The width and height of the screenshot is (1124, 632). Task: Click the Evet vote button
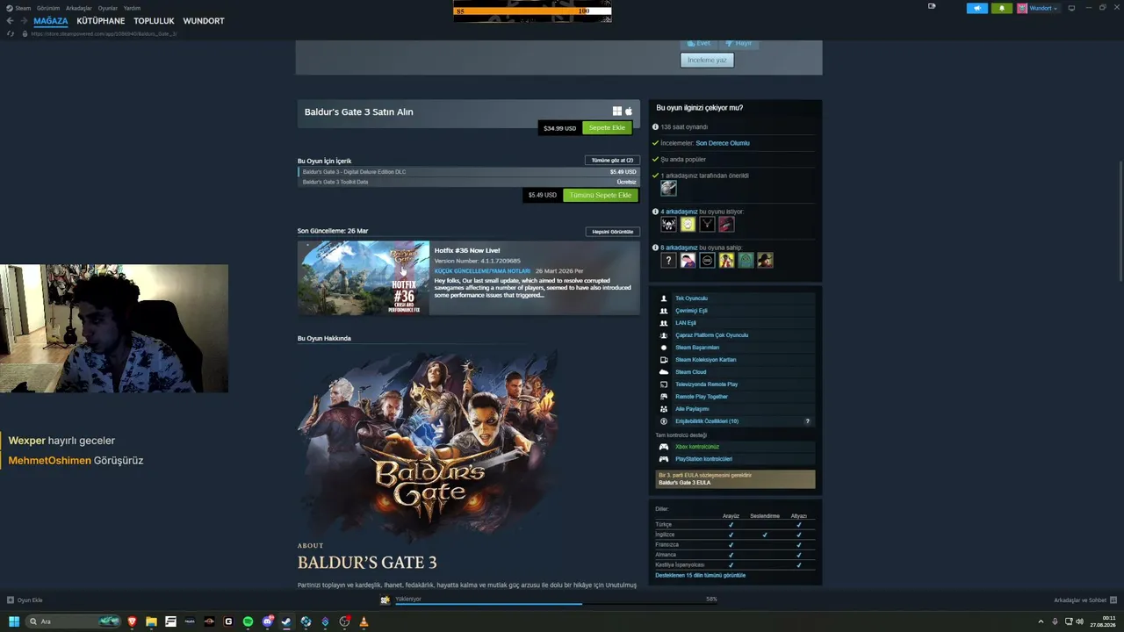click(x=699, y=43)
